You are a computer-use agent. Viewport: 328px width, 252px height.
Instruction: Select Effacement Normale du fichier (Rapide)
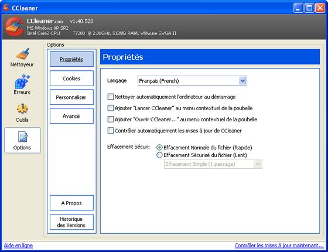pyautogui.click(x=159, y=148)
